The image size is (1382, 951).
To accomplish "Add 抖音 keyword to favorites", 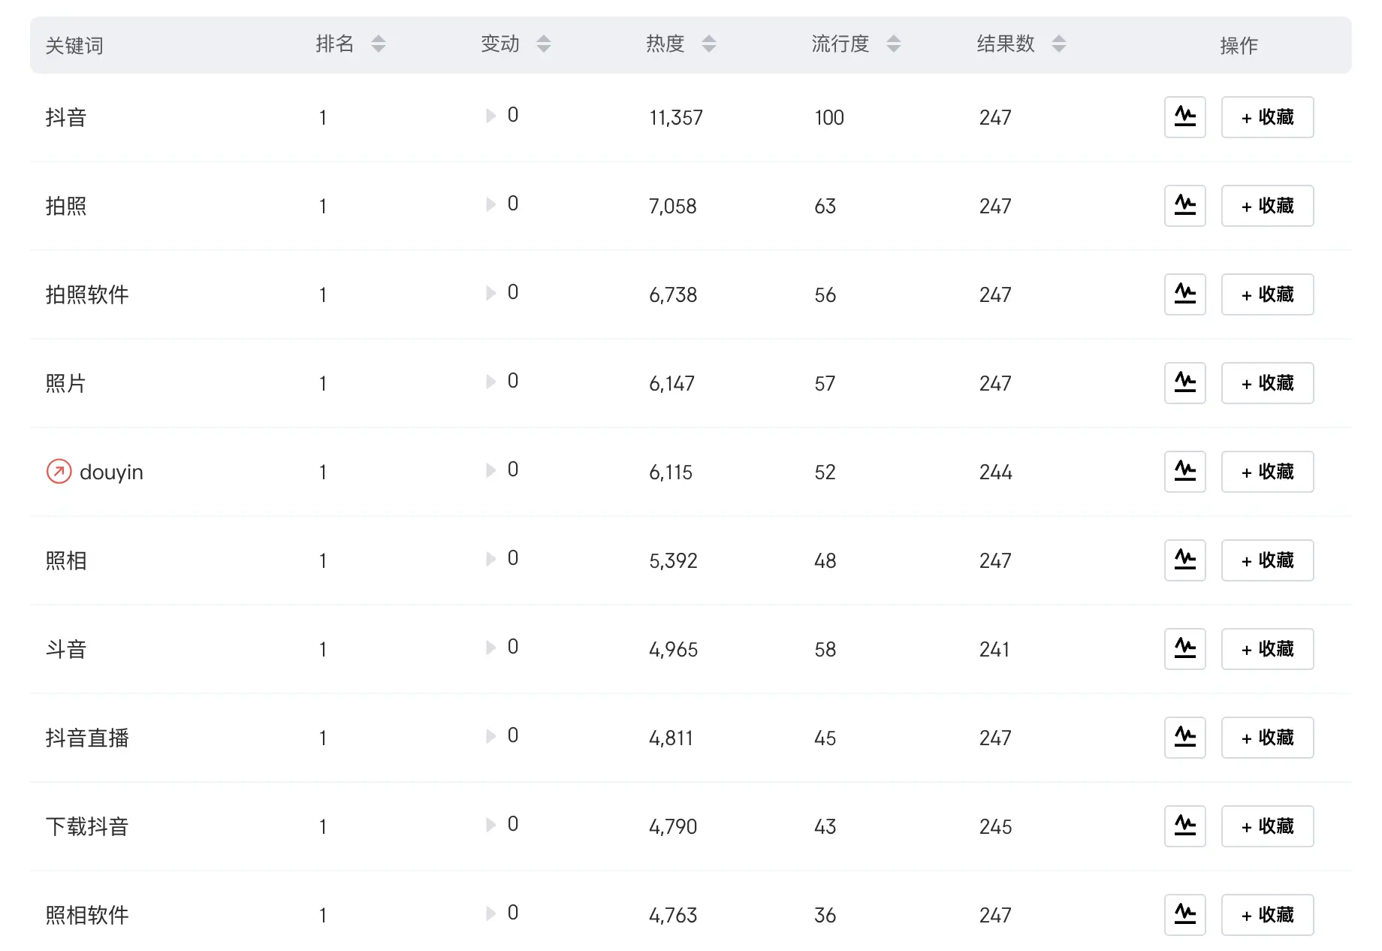I will 1267,117.
